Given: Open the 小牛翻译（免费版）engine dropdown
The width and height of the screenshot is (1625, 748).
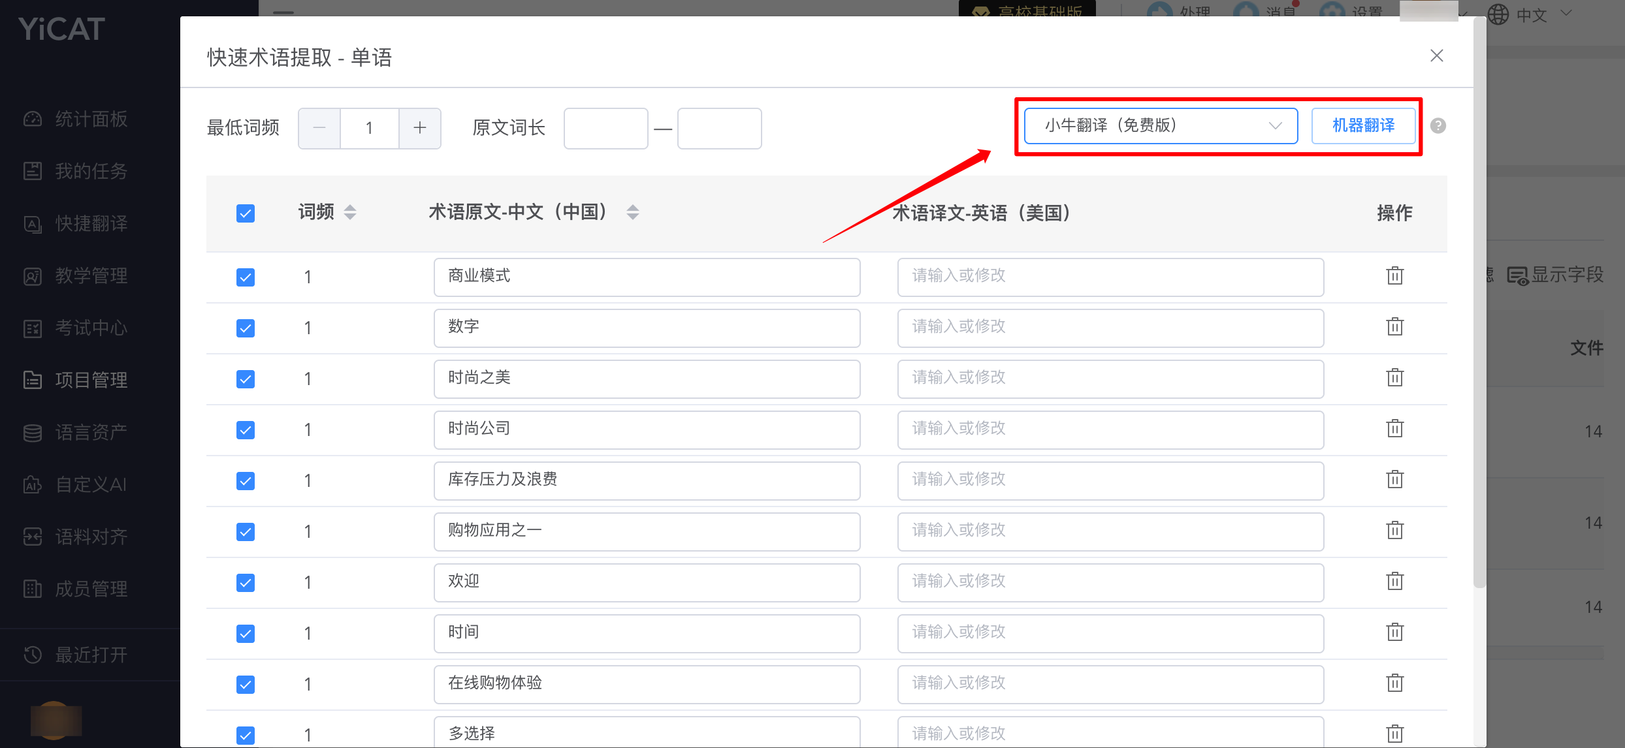Looking at the screenshot, I should [1161, 126].
